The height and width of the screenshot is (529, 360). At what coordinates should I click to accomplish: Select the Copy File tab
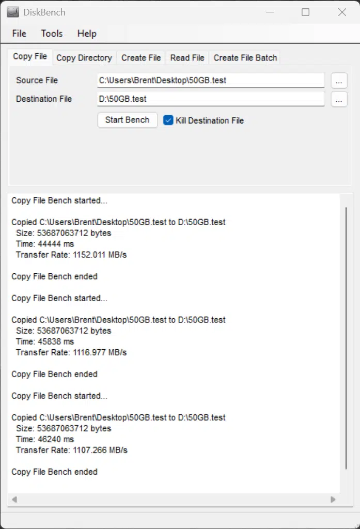(x=30, y=56)
